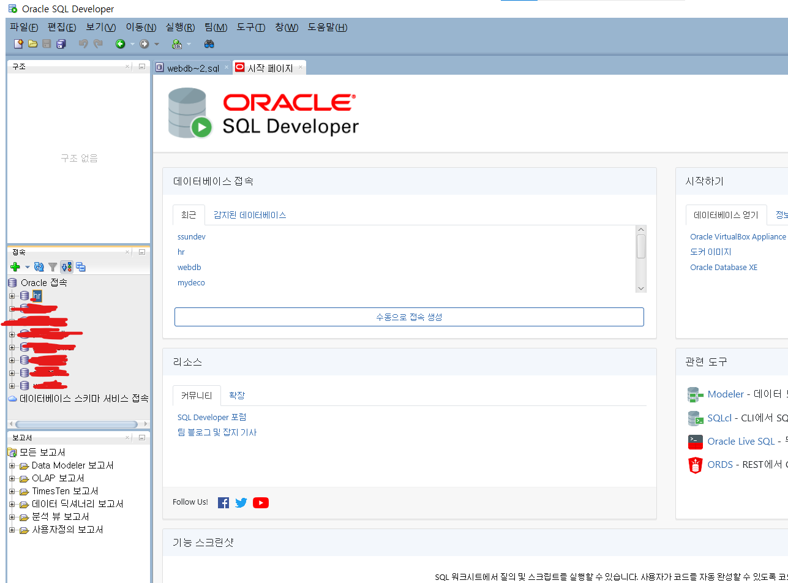
Task: Click the Save disk toolbar icon
Action: point(47,44)
